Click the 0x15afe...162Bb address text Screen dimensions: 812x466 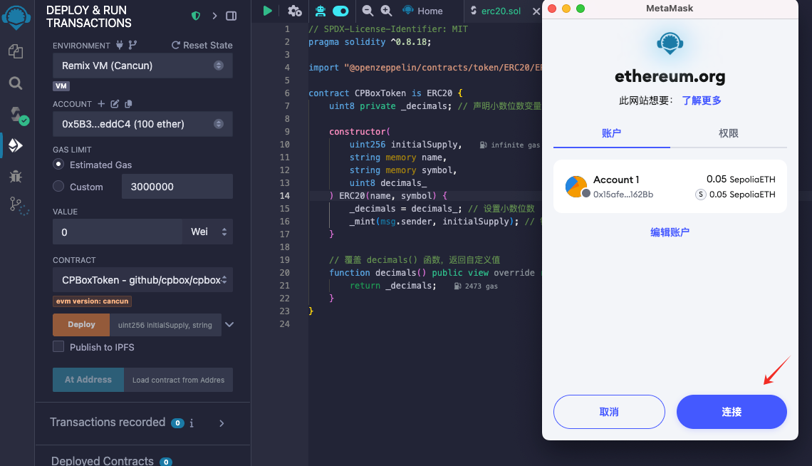click(623, 195)
